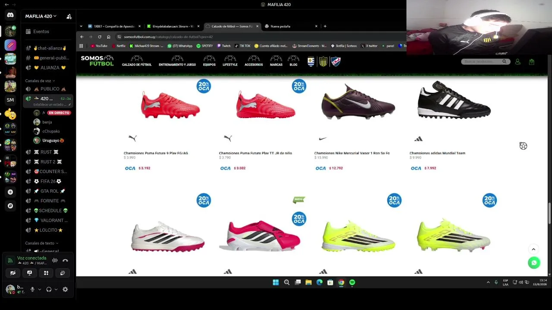
Task: Select the Nacional club crest
Action: point(336,62)
